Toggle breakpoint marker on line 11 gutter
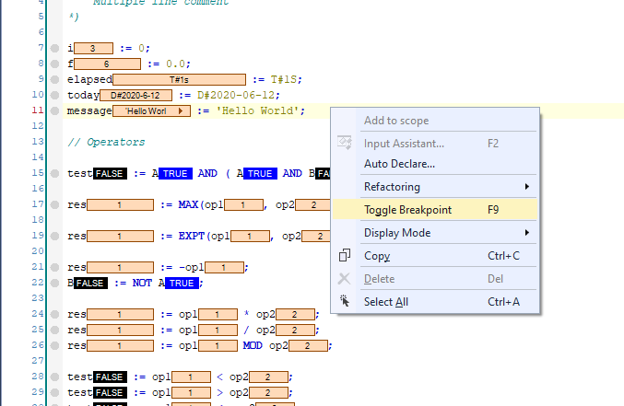Image resolution: width=624 pixels, height=406 pixels. [55, 110]
